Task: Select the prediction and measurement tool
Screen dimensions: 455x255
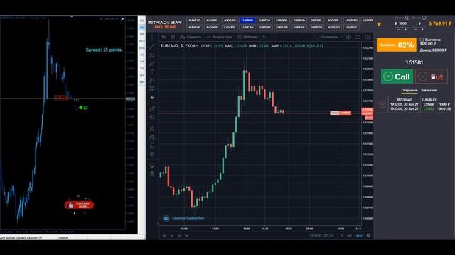Action: pos(152,89)
